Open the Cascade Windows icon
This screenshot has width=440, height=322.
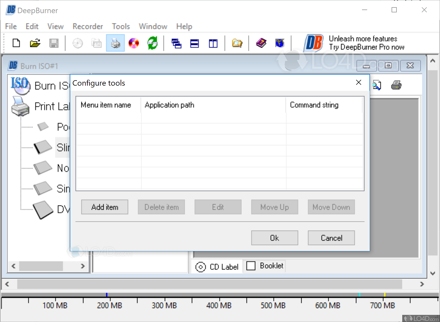pos(177,43)
